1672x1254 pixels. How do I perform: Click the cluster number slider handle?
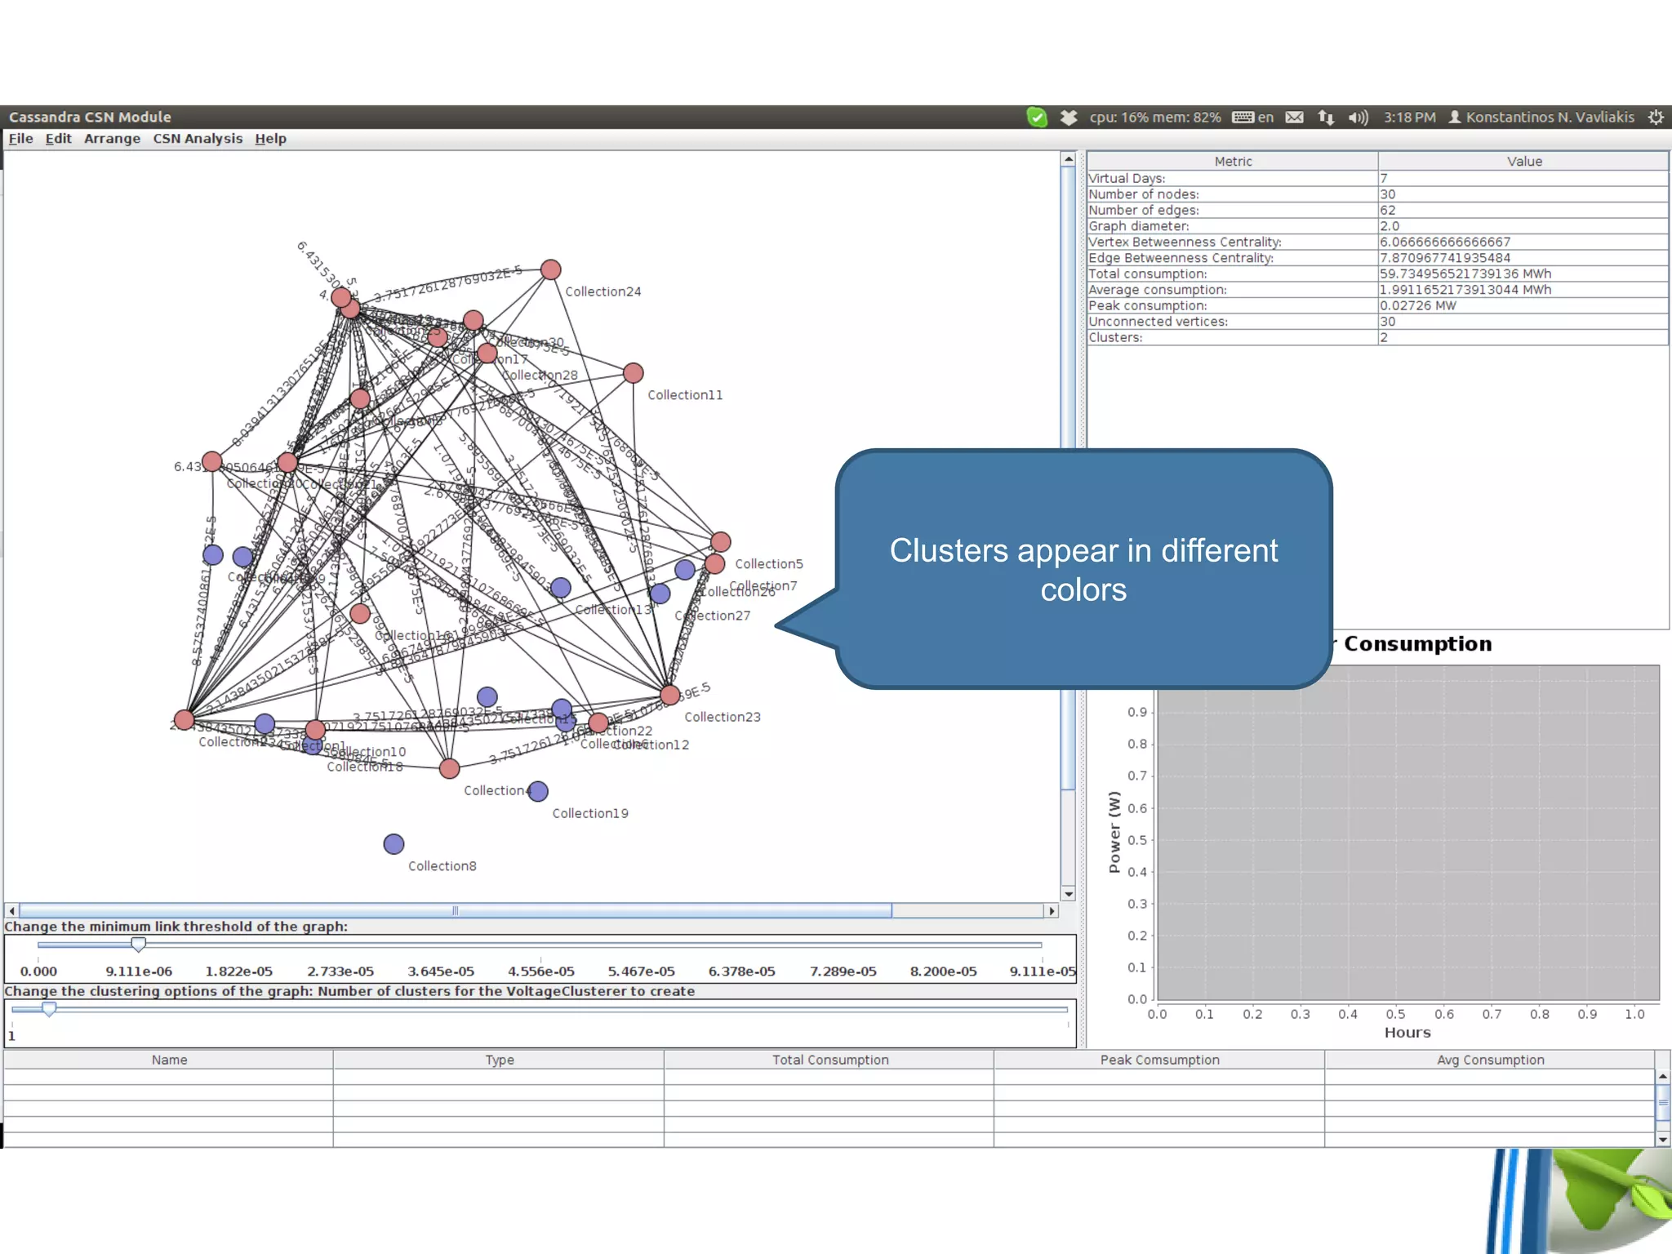coord(49,1009)
